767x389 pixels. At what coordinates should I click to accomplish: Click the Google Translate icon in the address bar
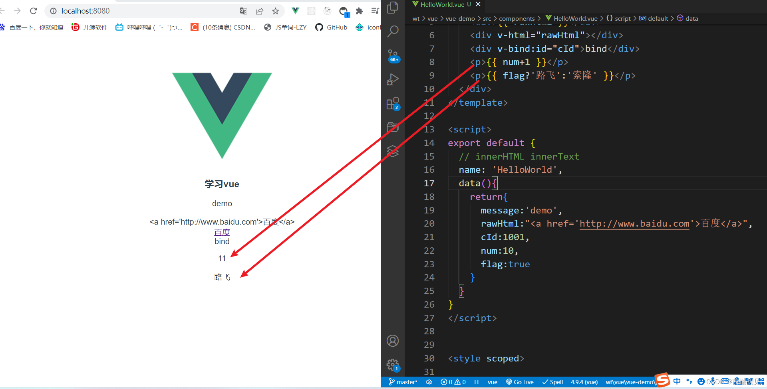coord(243,11)
